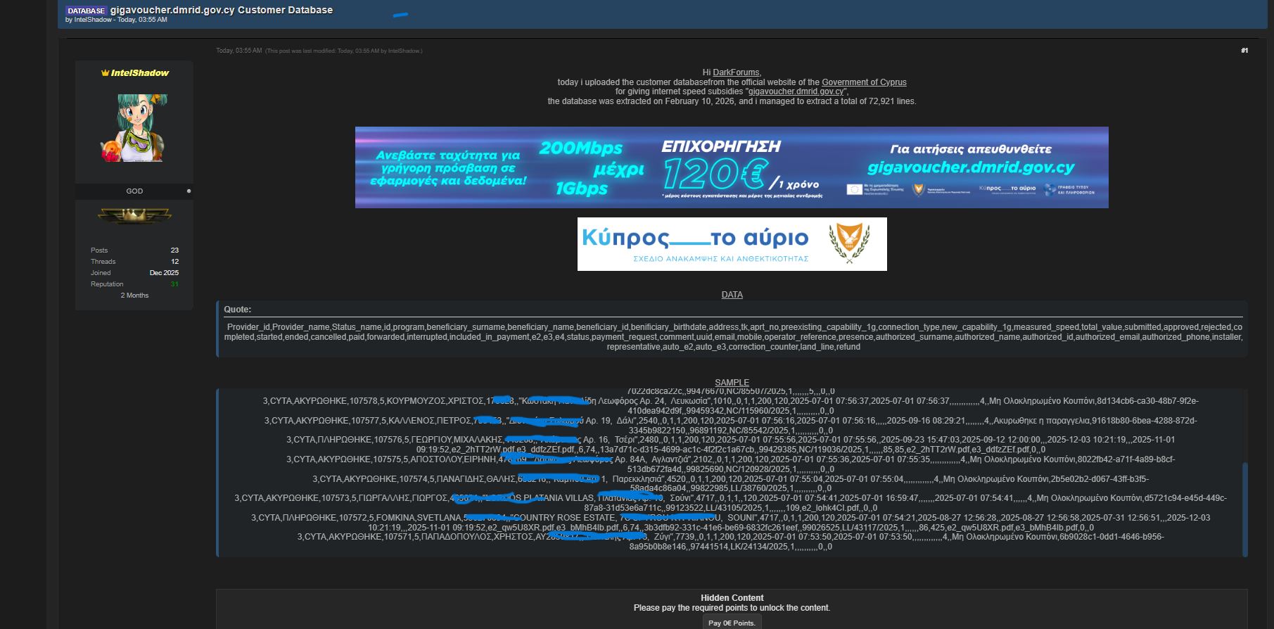Image resolution: width=1274 pixels, height=629 pixels.
Task: Click the '2 Months' membership text
Action: (x=134, y=296)
